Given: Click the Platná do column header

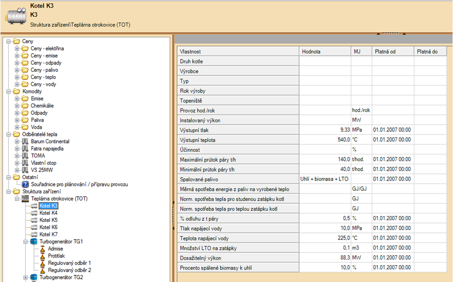Looking at the screenshot, I should tap(431, 51).
